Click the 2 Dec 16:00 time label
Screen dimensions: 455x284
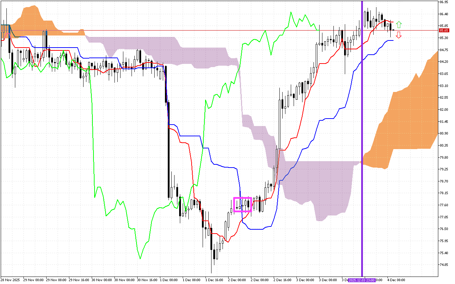282,280
